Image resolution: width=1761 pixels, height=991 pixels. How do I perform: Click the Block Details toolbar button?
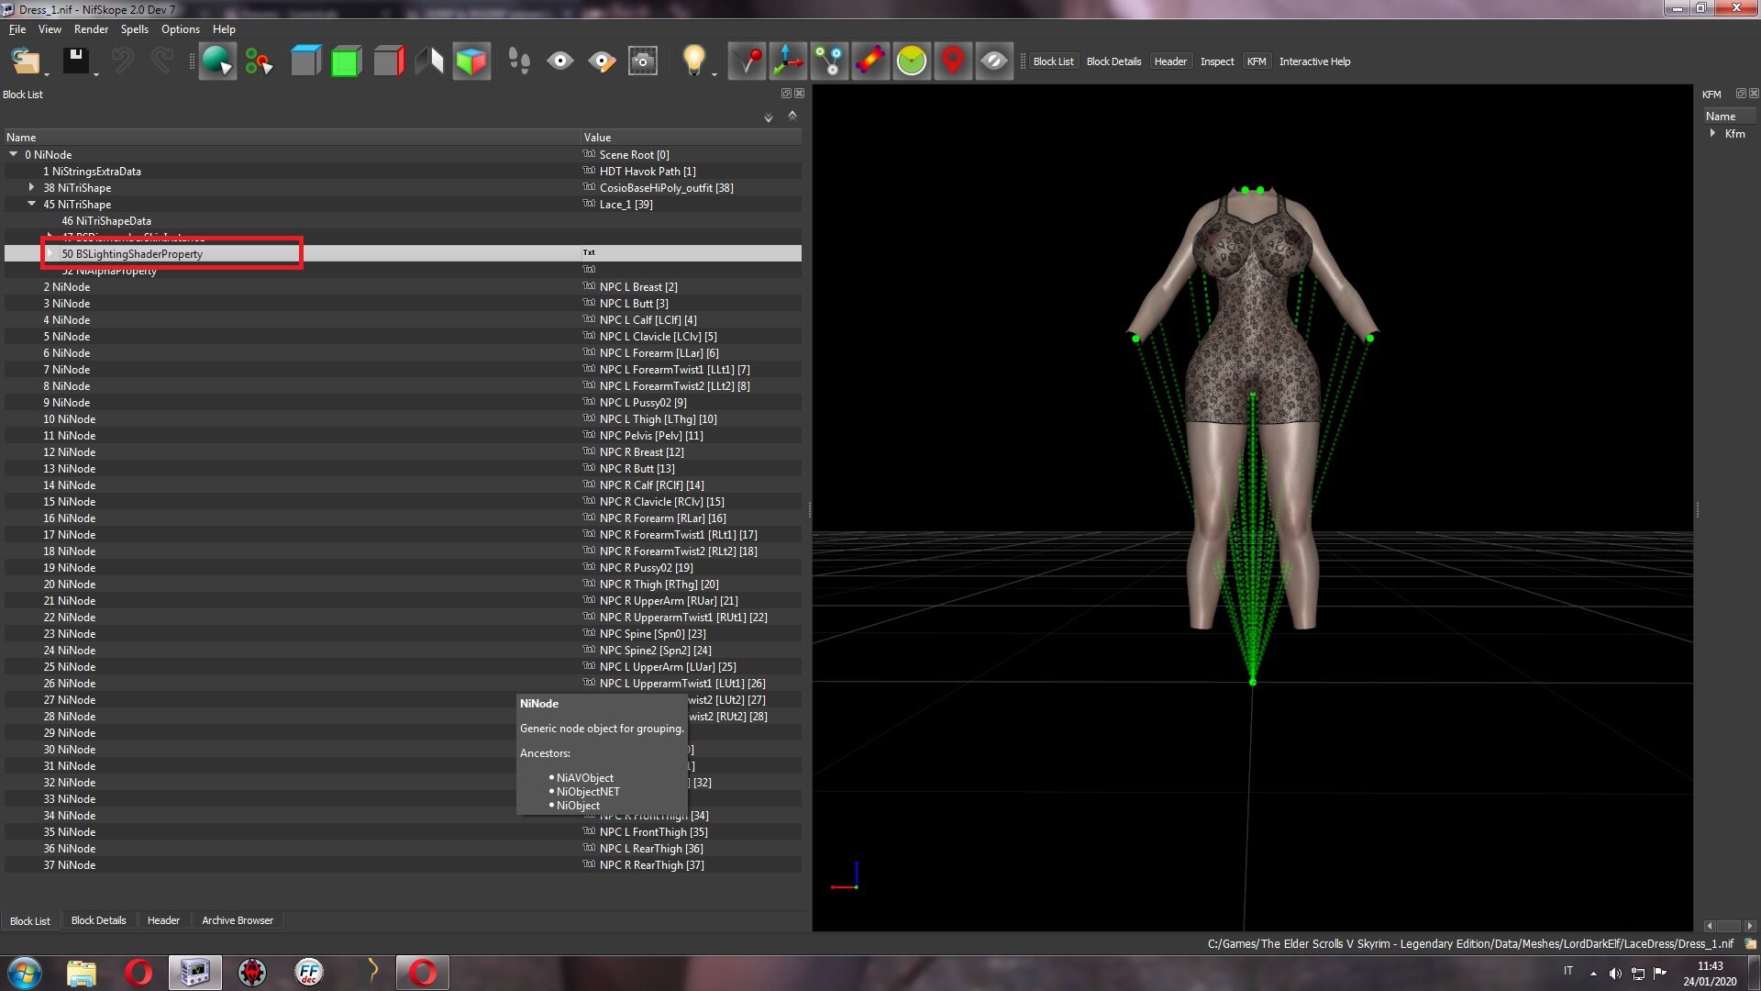click(x=1113, y=61)
